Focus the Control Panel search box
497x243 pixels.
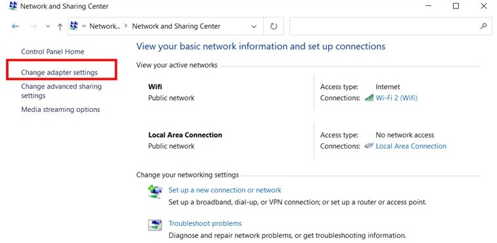pos(391,26)
